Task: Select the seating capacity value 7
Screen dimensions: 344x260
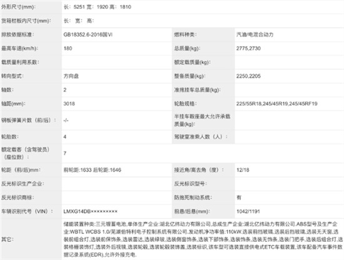Action: coord(65,153)
